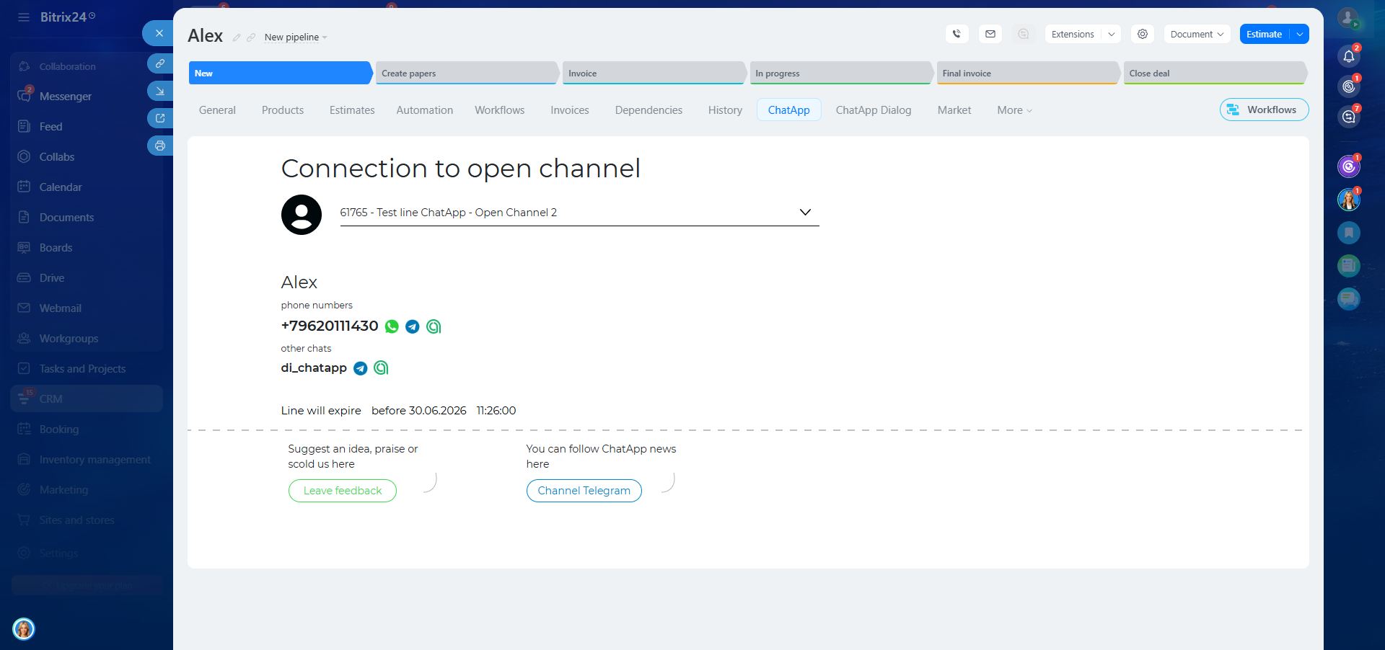Open the New pipeline dropdown

(295, 37)
